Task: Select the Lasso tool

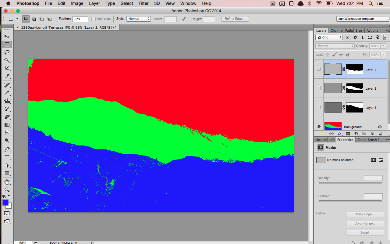Action: point(7,52)
